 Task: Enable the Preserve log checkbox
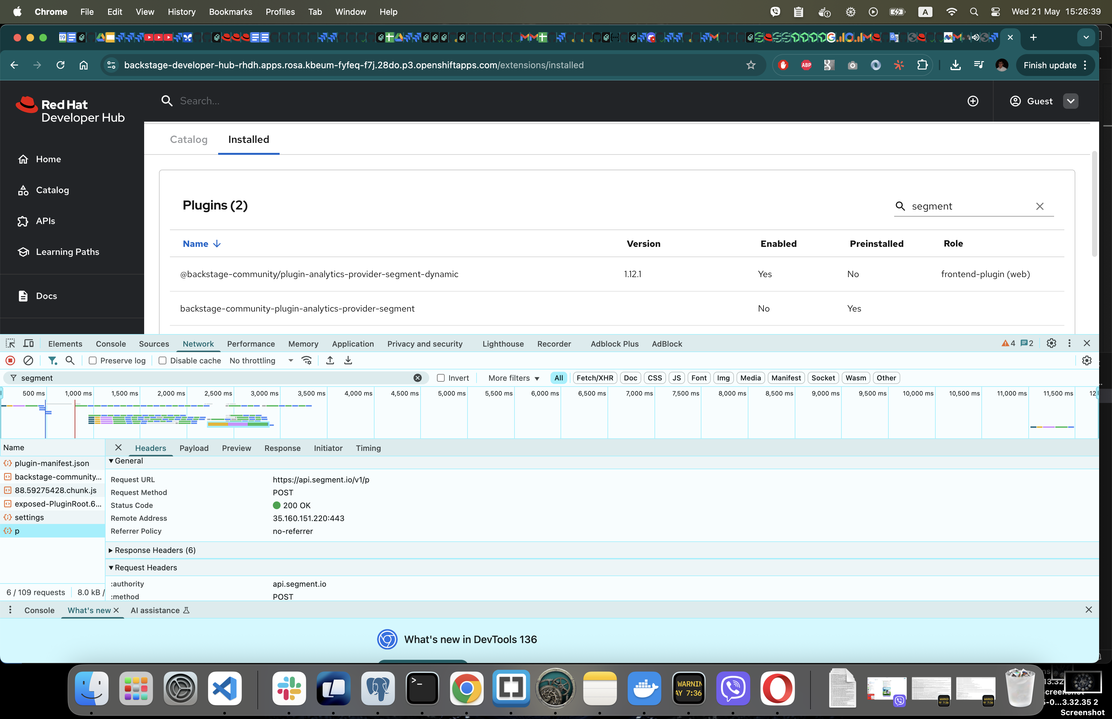93,360
